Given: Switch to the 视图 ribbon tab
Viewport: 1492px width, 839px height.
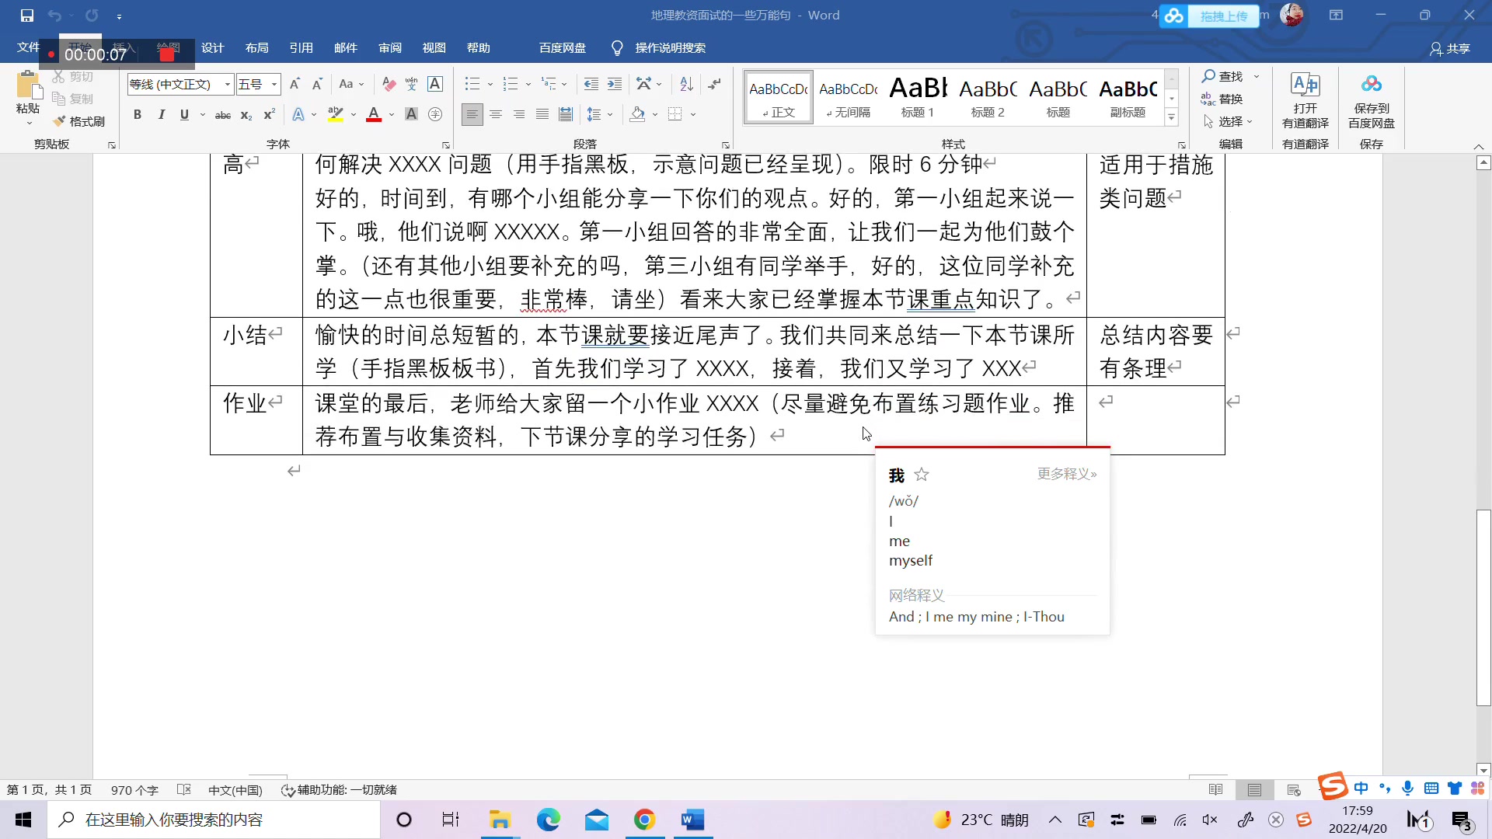Looking at the screenshot, I should pos(434,47).
